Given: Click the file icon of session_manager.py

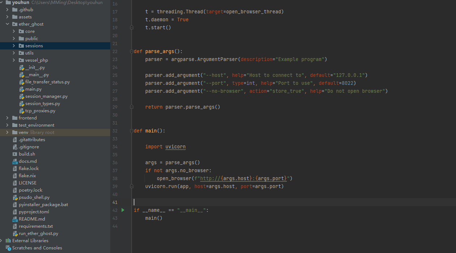Looking at the screenshot, I should 21,96.
